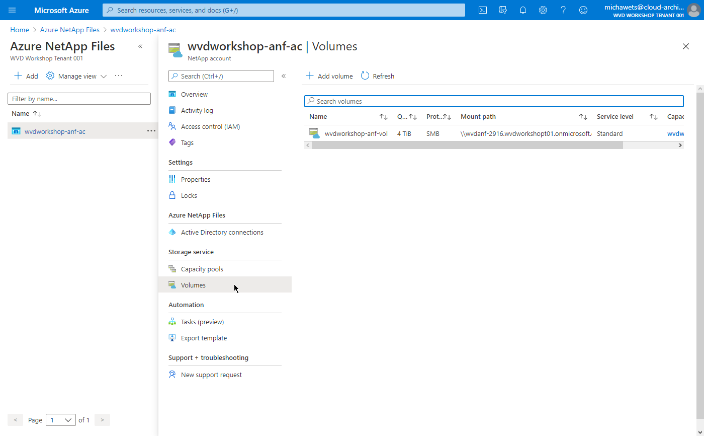Image resolution: width=704 pixels, height=436 pixels.
Task: Go to Home breadcrumb
Action: 20,30
